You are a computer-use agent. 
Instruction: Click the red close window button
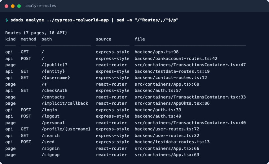pos(7,6)
